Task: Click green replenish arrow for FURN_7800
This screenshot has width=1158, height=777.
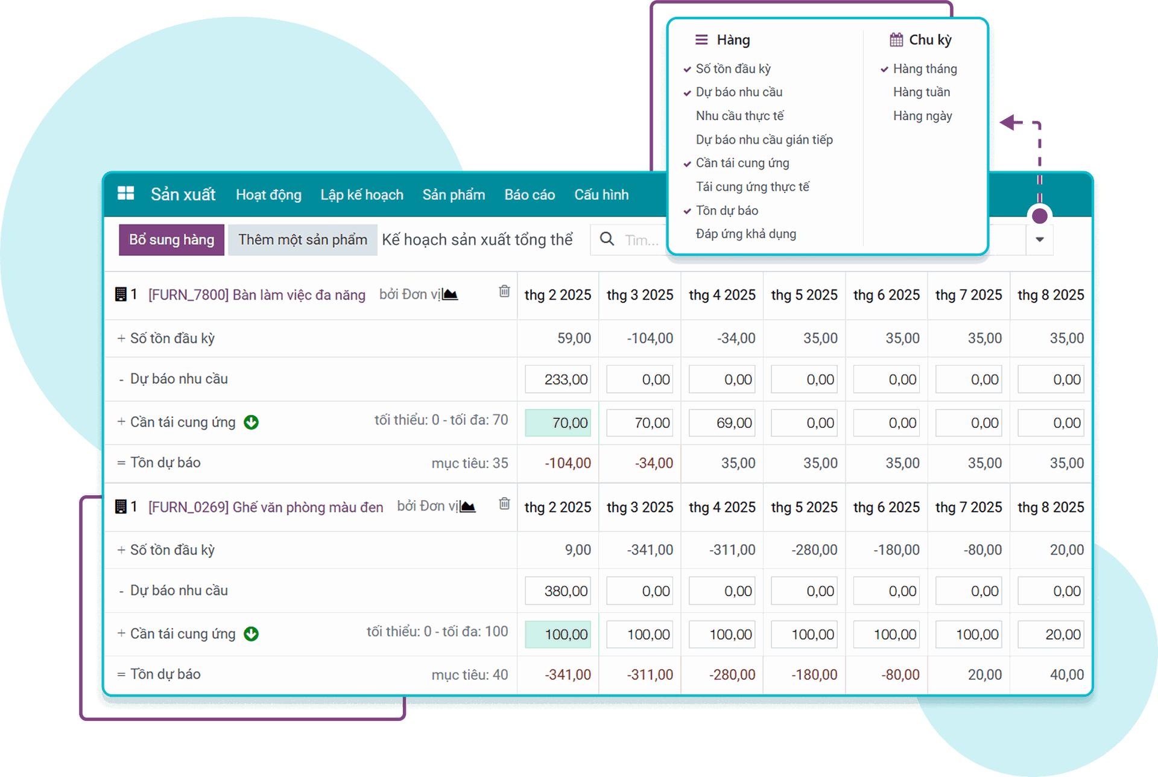Action: point(251,422)
